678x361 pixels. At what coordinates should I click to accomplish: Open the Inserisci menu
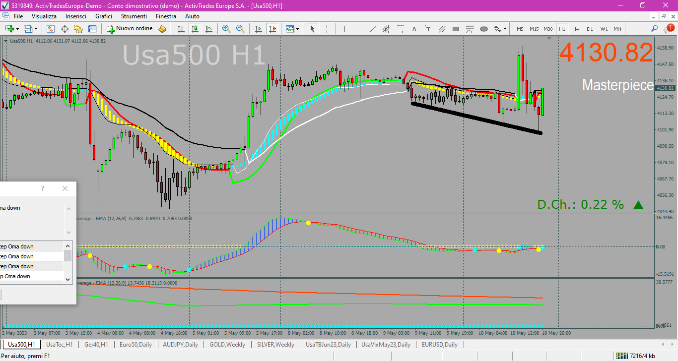coord(75,16)
